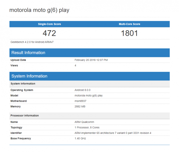Select the ARM Qualcomm processor name

84,122
